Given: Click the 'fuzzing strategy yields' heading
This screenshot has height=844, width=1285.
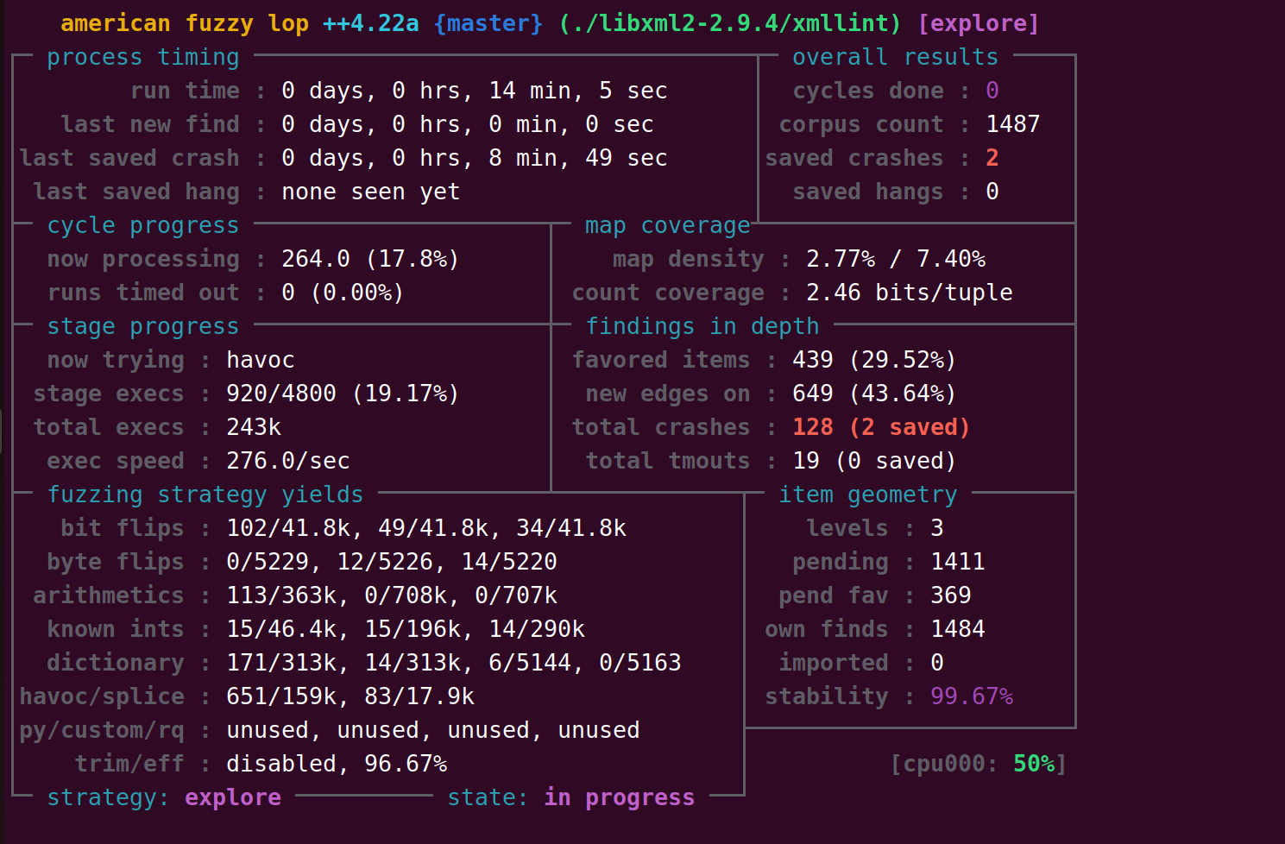Looking at the screenshot, I should [x=205, y=494].
